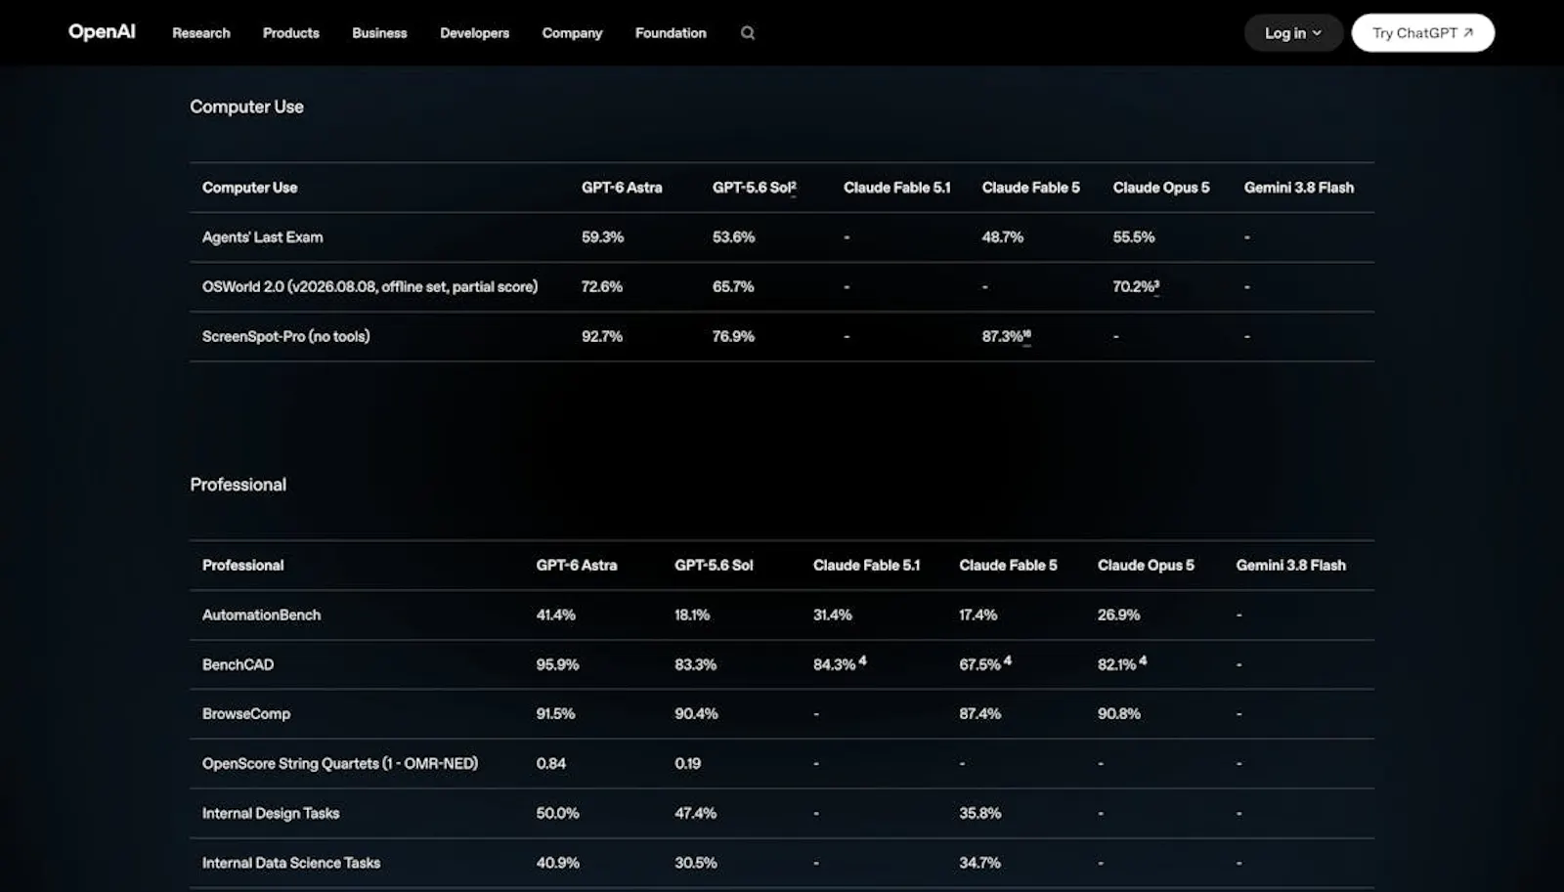Click the OSWorld 2.0 row label
1564x892 pixels.
[369, 287]
